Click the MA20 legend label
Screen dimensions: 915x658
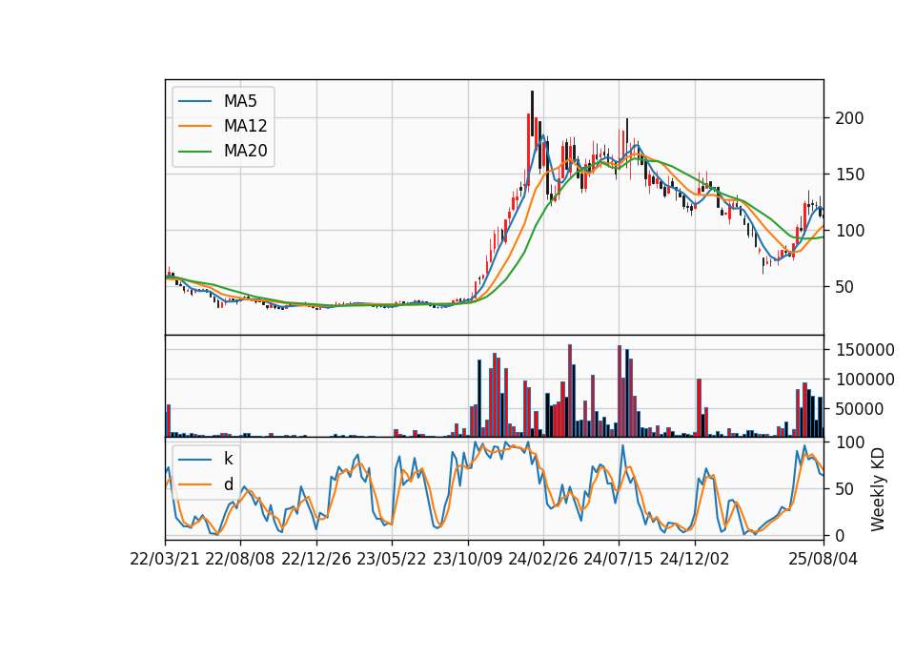pyautogui.click(x=245, y=151)
